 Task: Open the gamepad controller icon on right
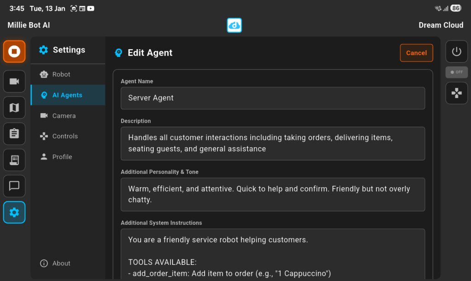pos(456,93)
